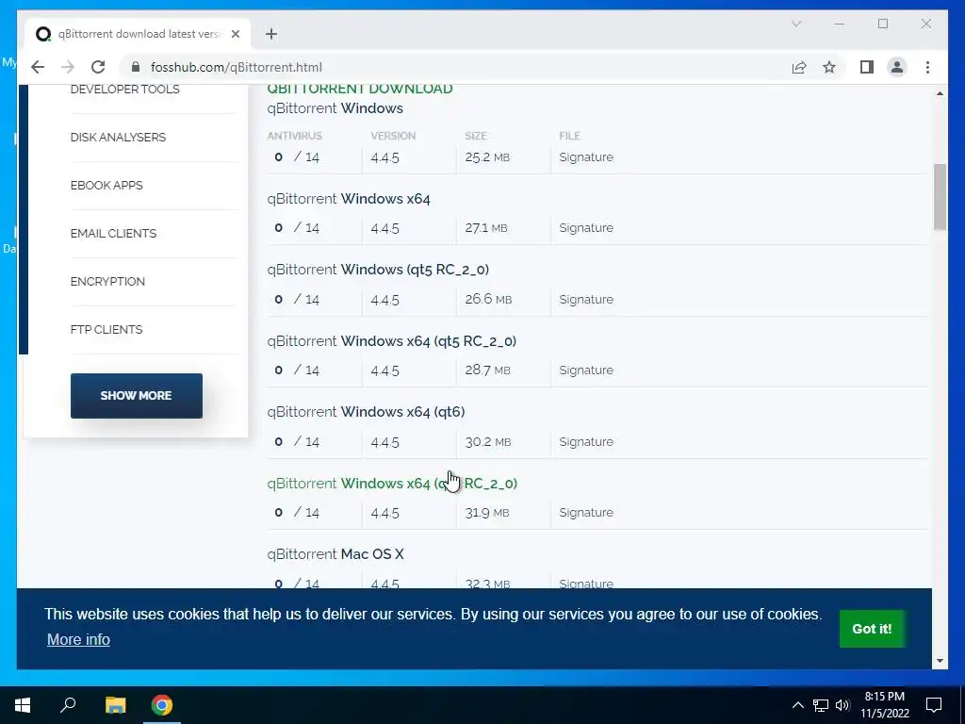Open Ebook Apps category
This screenshot has height=724, width=965.
(106, 186)
